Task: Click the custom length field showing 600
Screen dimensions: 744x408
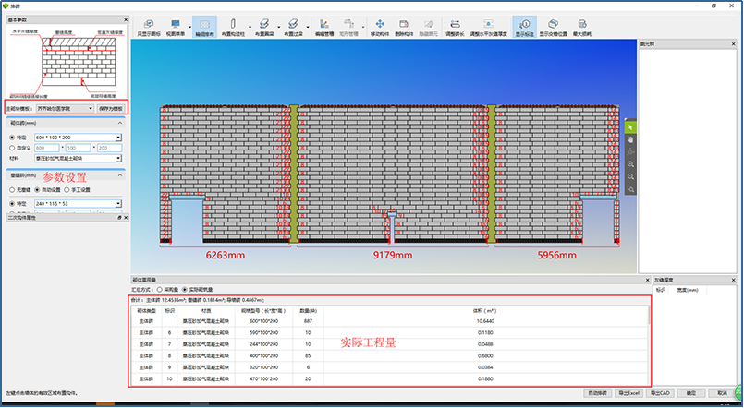Action: (x=46, y=148)
